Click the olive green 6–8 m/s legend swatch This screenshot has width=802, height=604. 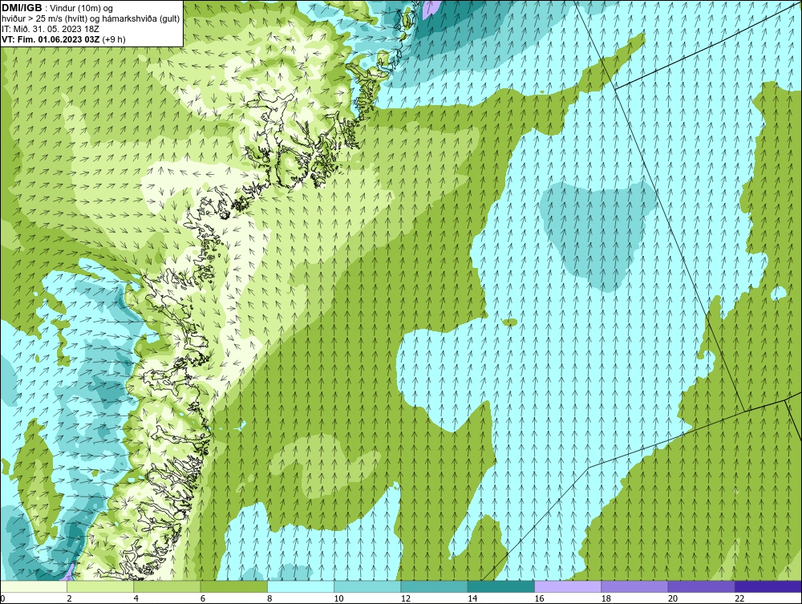point(233,586)
